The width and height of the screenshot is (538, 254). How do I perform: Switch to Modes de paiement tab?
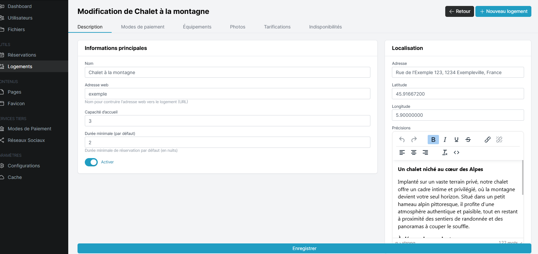143,27
